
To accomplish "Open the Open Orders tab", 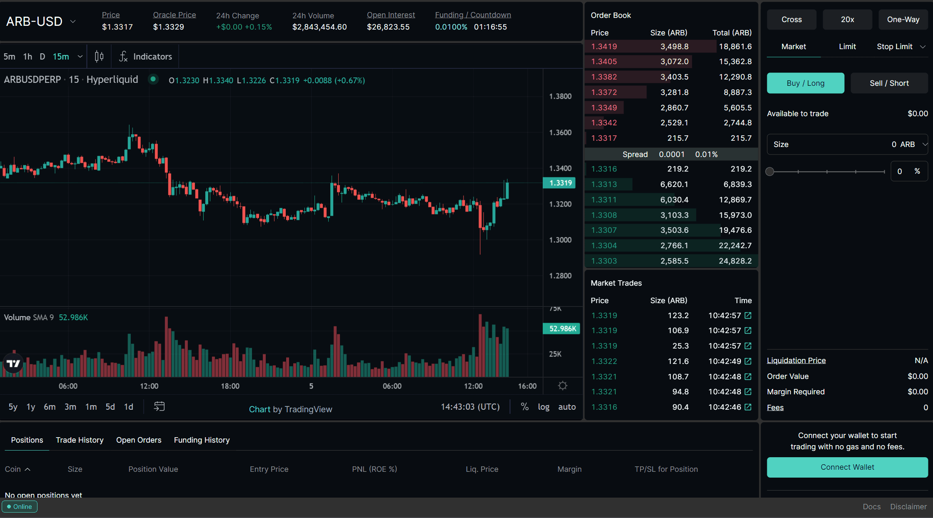I will click(139, 440).
